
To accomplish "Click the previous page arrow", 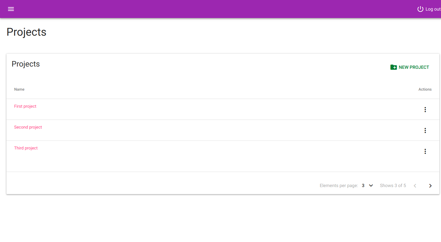I will point(415,186).
